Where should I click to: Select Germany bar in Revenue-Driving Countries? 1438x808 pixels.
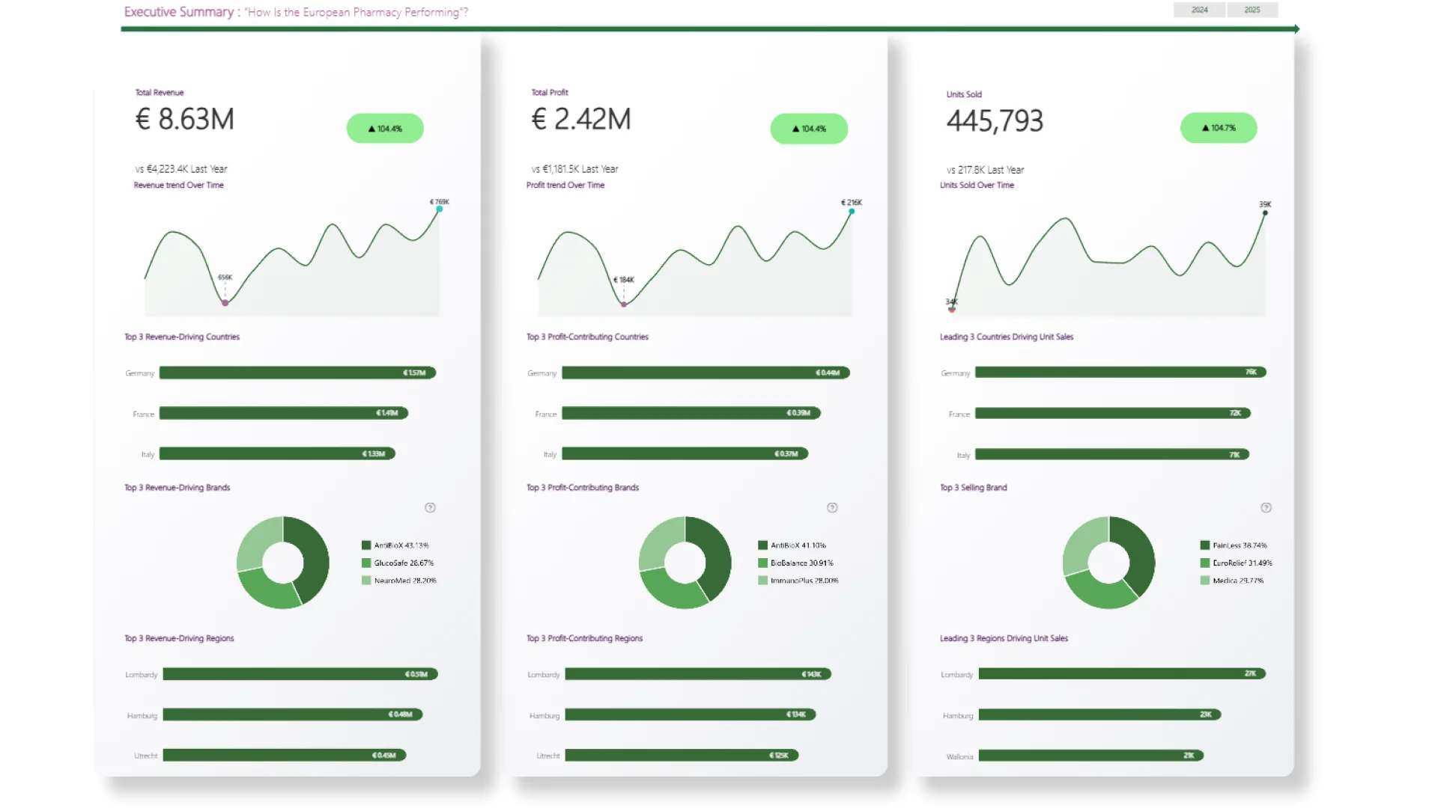click(x=297, y=373)
